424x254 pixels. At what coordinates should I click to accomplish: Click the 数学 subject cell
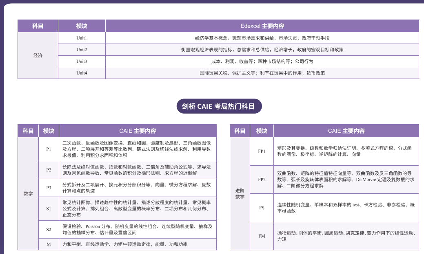click(28, 194)
